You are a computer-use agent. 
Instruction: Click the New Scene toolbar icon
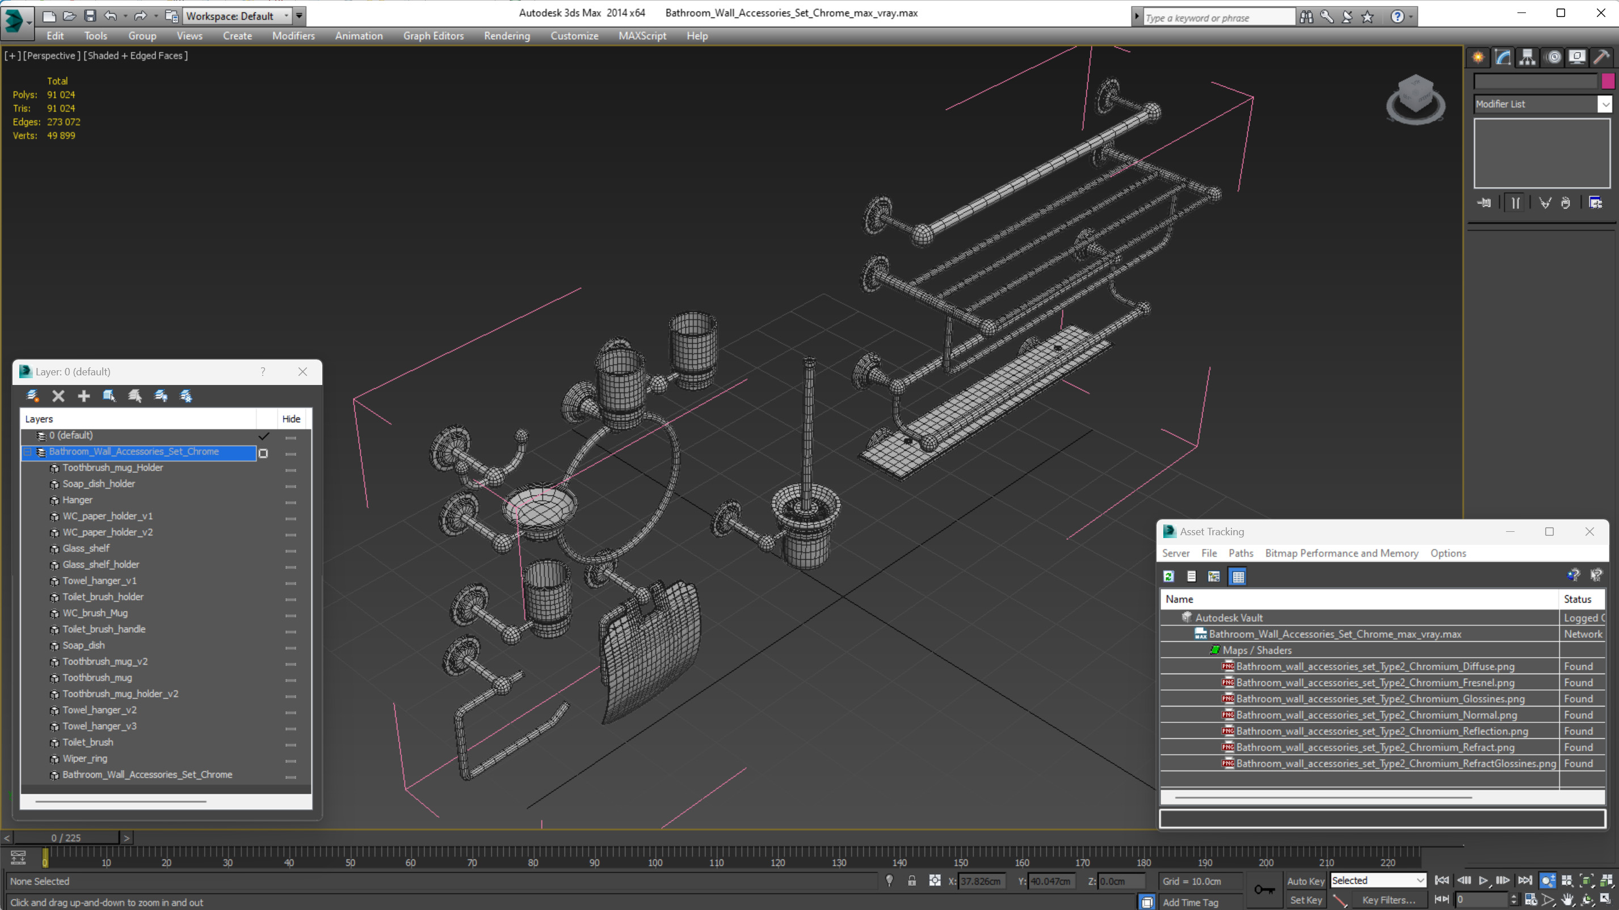(x=48, y=16)
